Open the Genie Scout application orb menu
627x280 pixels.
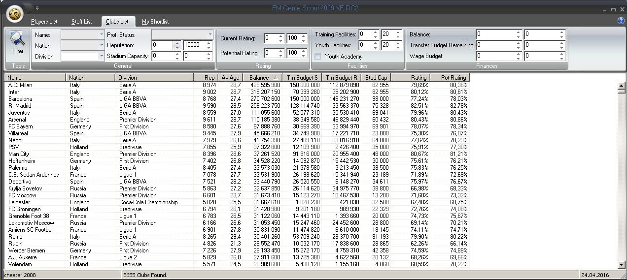(15, 14)
